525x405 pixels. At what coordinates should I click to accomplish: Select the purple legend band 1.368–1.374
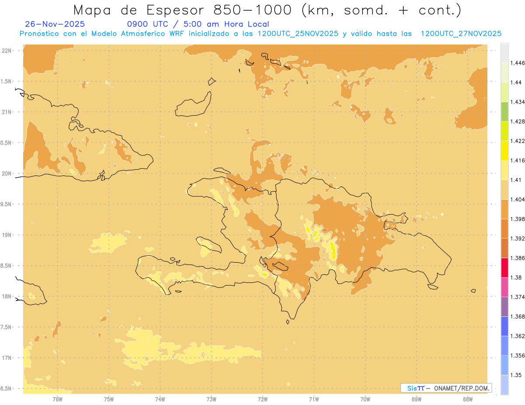coord(504,307)
